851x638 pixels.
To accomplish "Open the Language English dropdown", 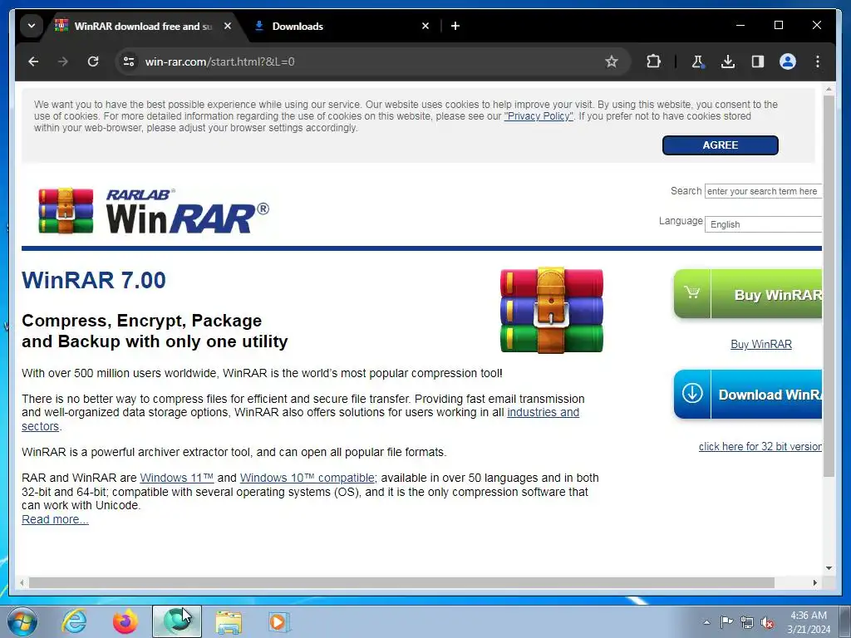I will coord(763,224).
